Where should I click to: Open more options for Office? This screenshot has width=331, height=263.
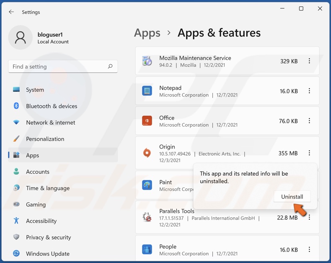click(309, 121)
